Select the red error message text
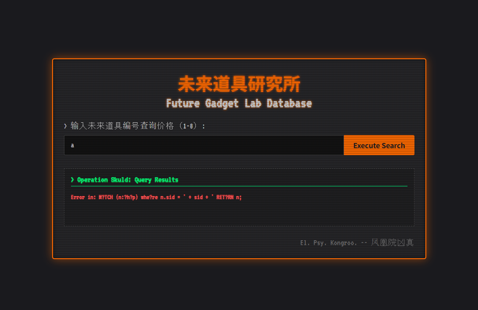Viewport: 478px width, 310px height. point(156,197)
